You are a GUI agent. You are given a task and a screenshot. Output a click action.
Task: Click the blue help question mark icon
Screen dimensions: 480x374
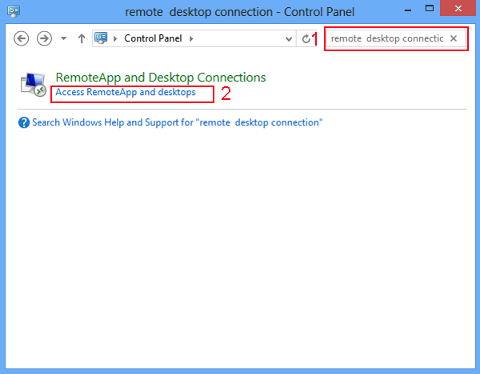click(24, 122)
